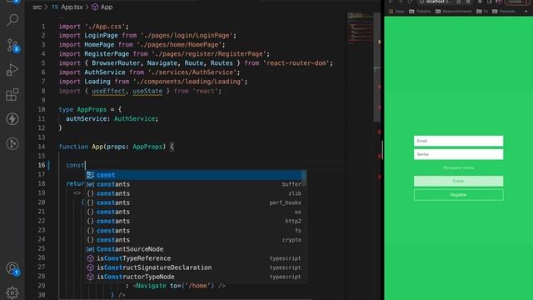Open the Manage gear icon
This screenshot has height=300, width=533.
[12, 292]
